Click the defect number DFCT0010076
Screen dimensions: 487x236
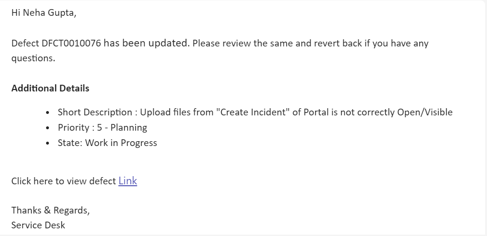pyautogui.click(x=70, y=44)
